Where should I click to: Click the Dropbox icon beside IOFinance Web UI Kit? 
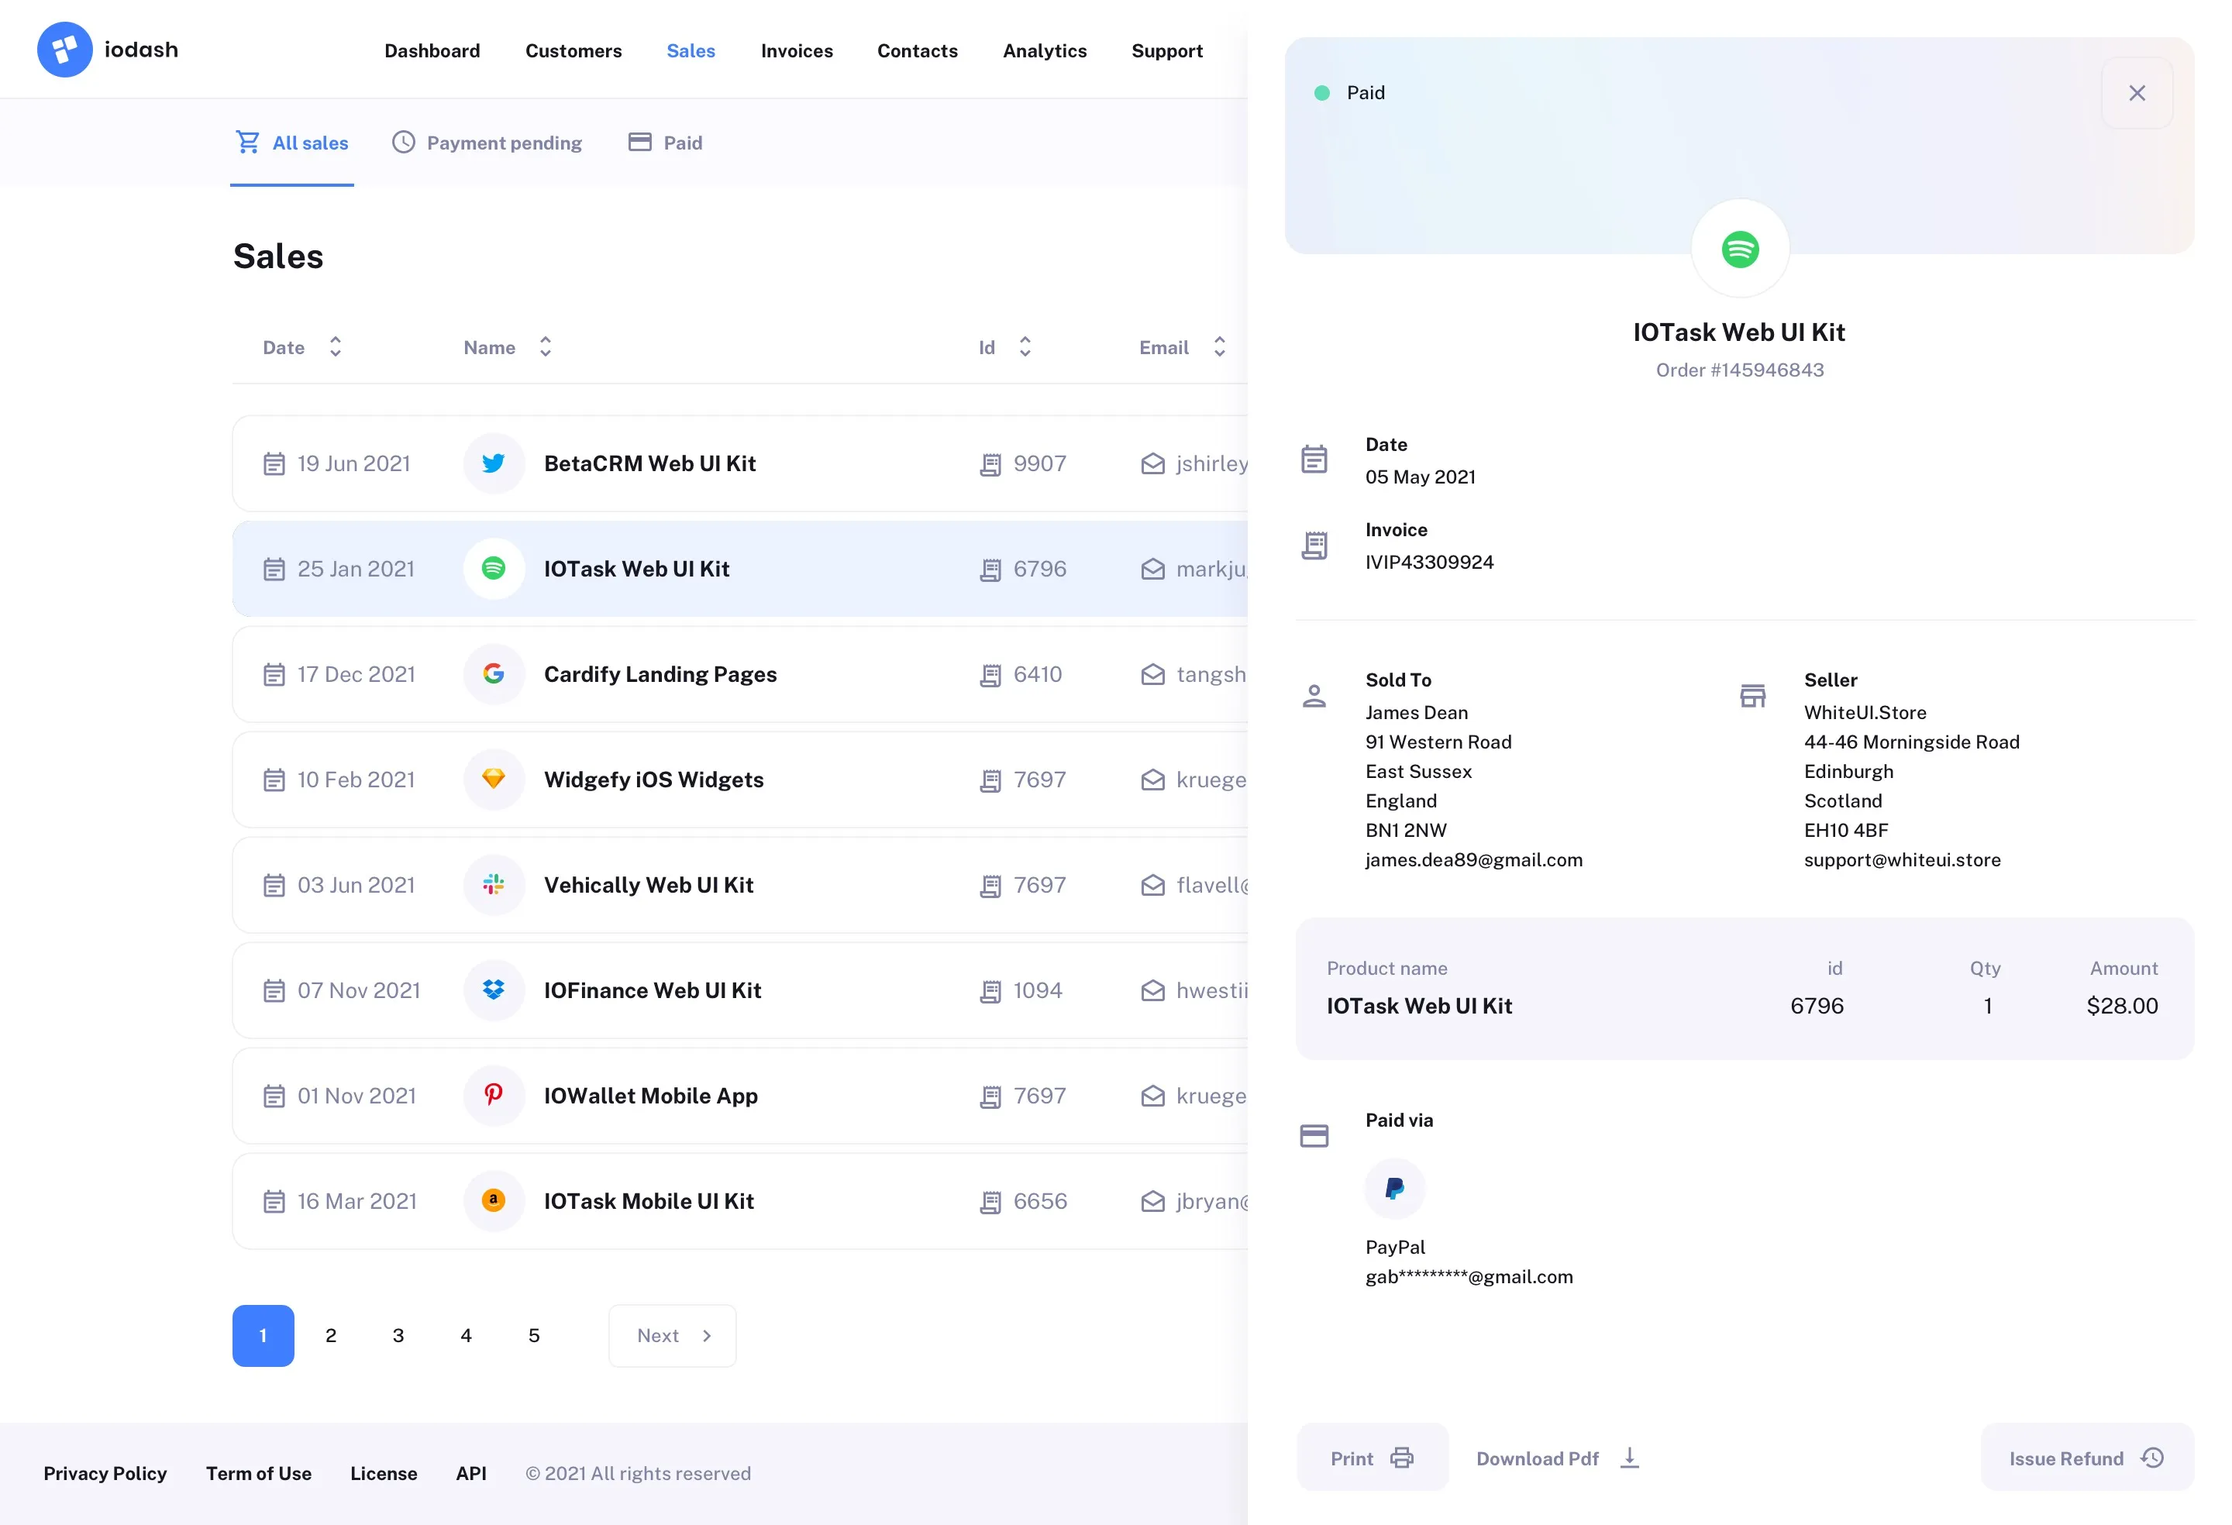click(494, 990)
